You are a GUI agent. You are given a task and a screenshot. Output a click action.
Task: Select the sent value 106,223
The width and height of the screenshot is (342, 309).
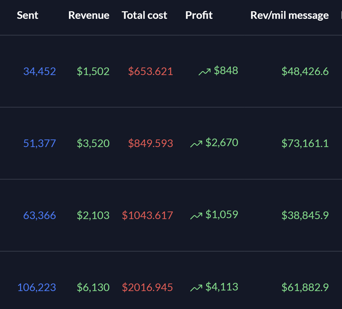pos(37,287)
